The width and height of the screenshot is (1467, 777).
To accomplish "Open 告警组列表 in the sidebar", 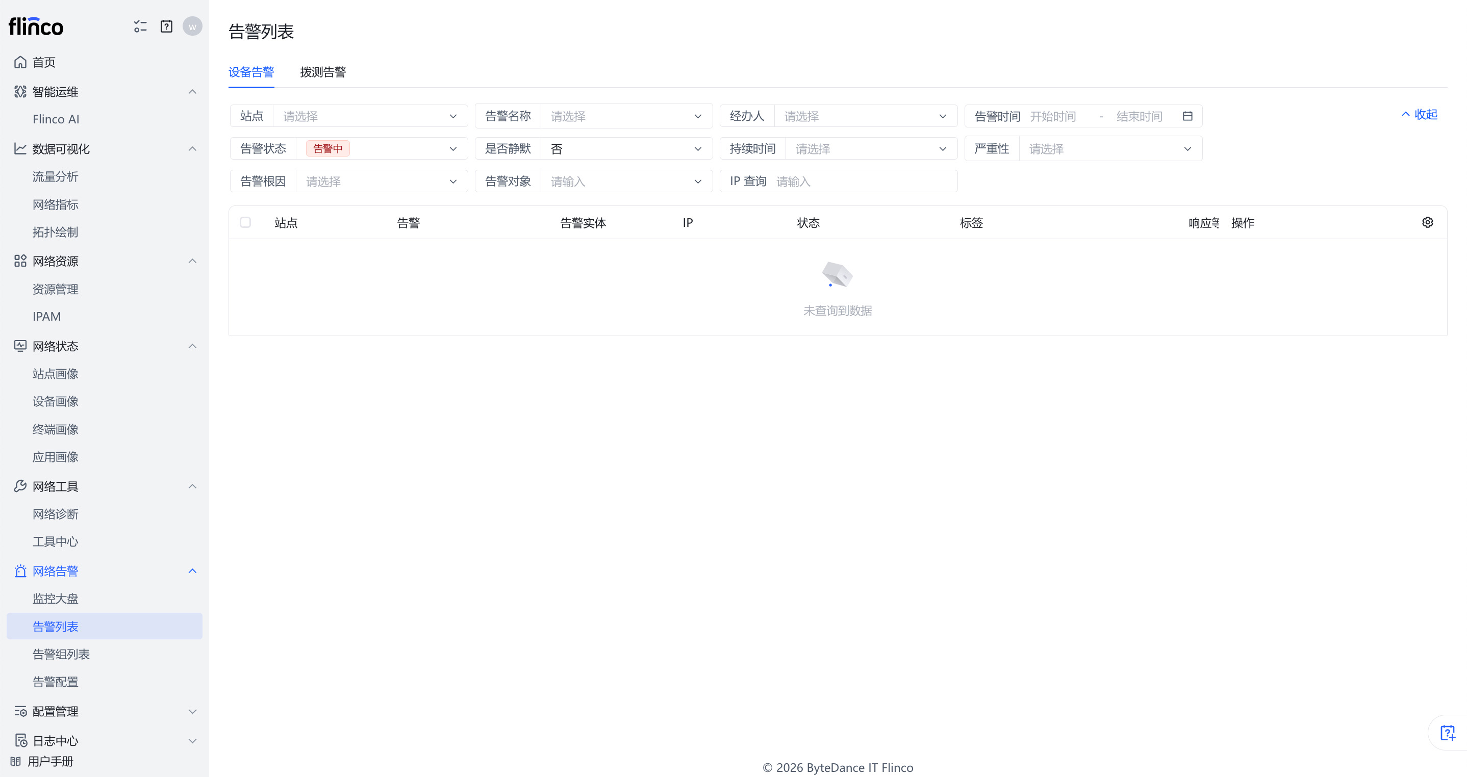I will coord(61,654).
